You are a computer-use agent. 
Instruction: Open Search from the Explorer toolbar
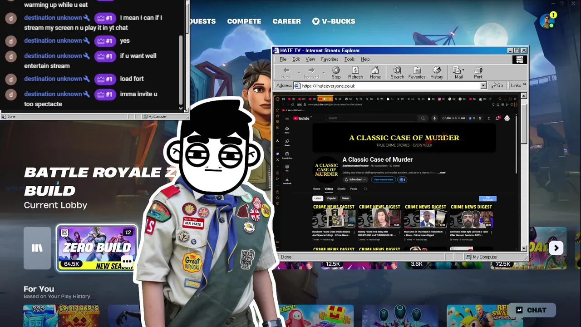pyautogui.click(x=397, y=73)
